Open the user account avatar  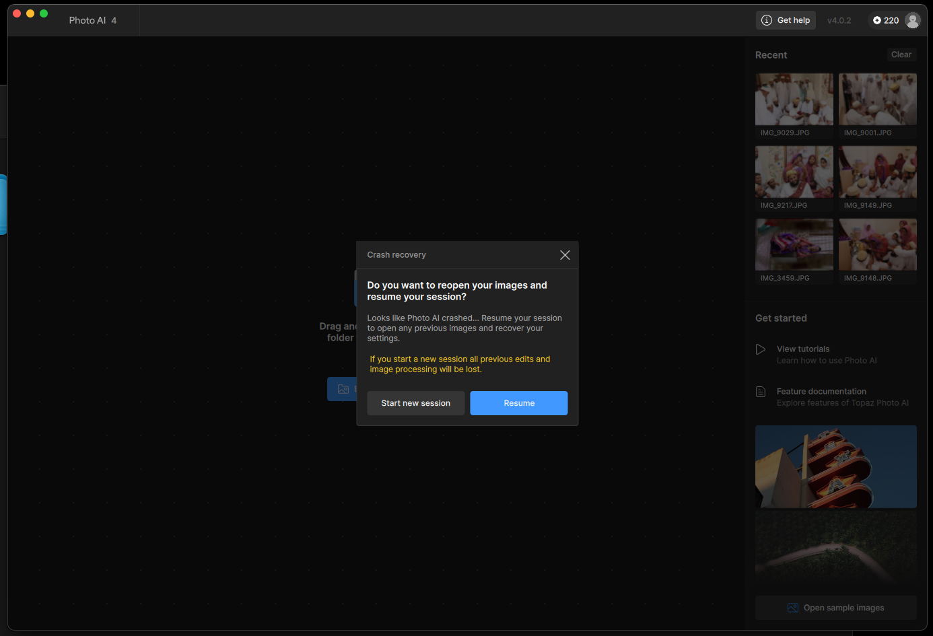tap(913, 20)
